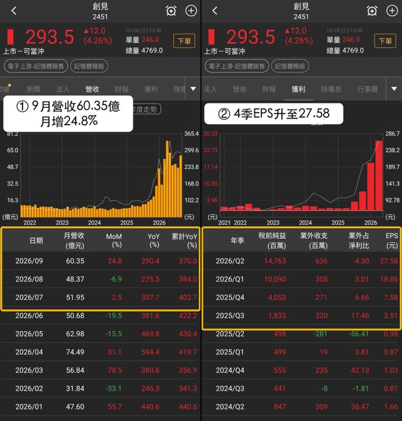Switch to 新聞 tab in left panel
The height and width of the screenshot is (421, 402).
point(33,89)
